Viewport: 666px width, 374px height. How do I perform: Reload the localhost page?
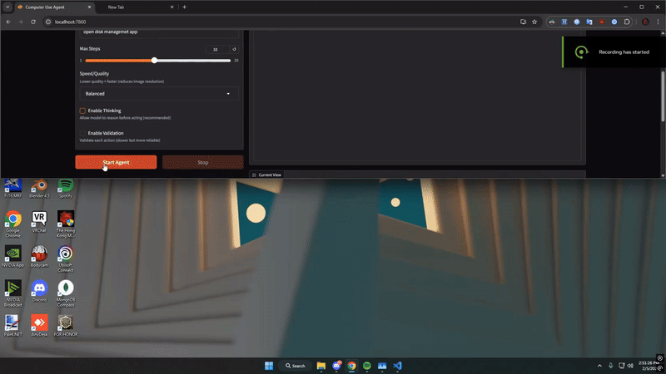[x=33, y=22]
